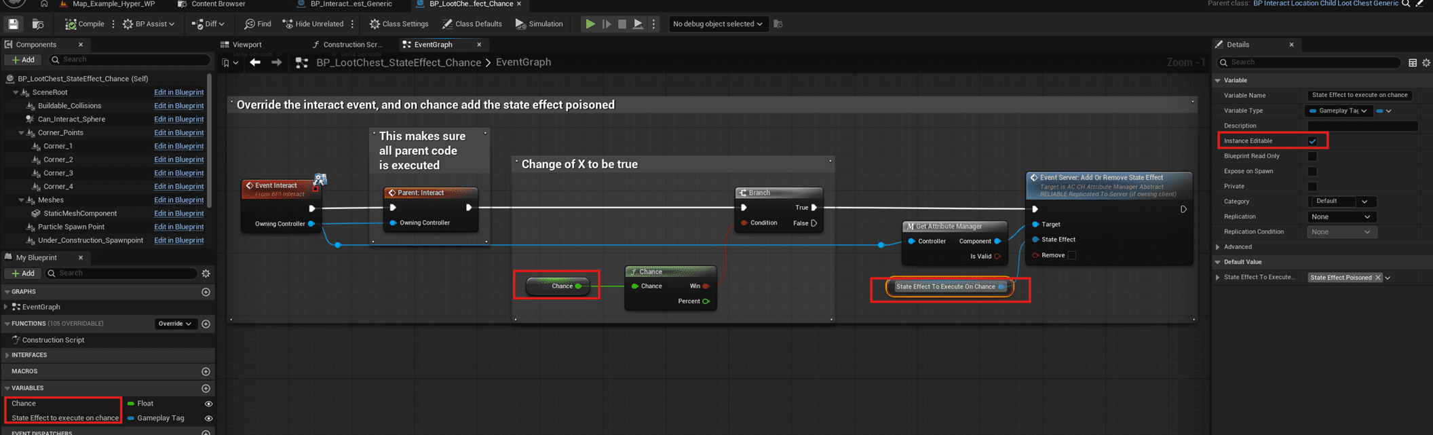The height and width of the screenshot is (435, 1433).
Task: Open the Category Default dropdown
Action: (1341, 202)
